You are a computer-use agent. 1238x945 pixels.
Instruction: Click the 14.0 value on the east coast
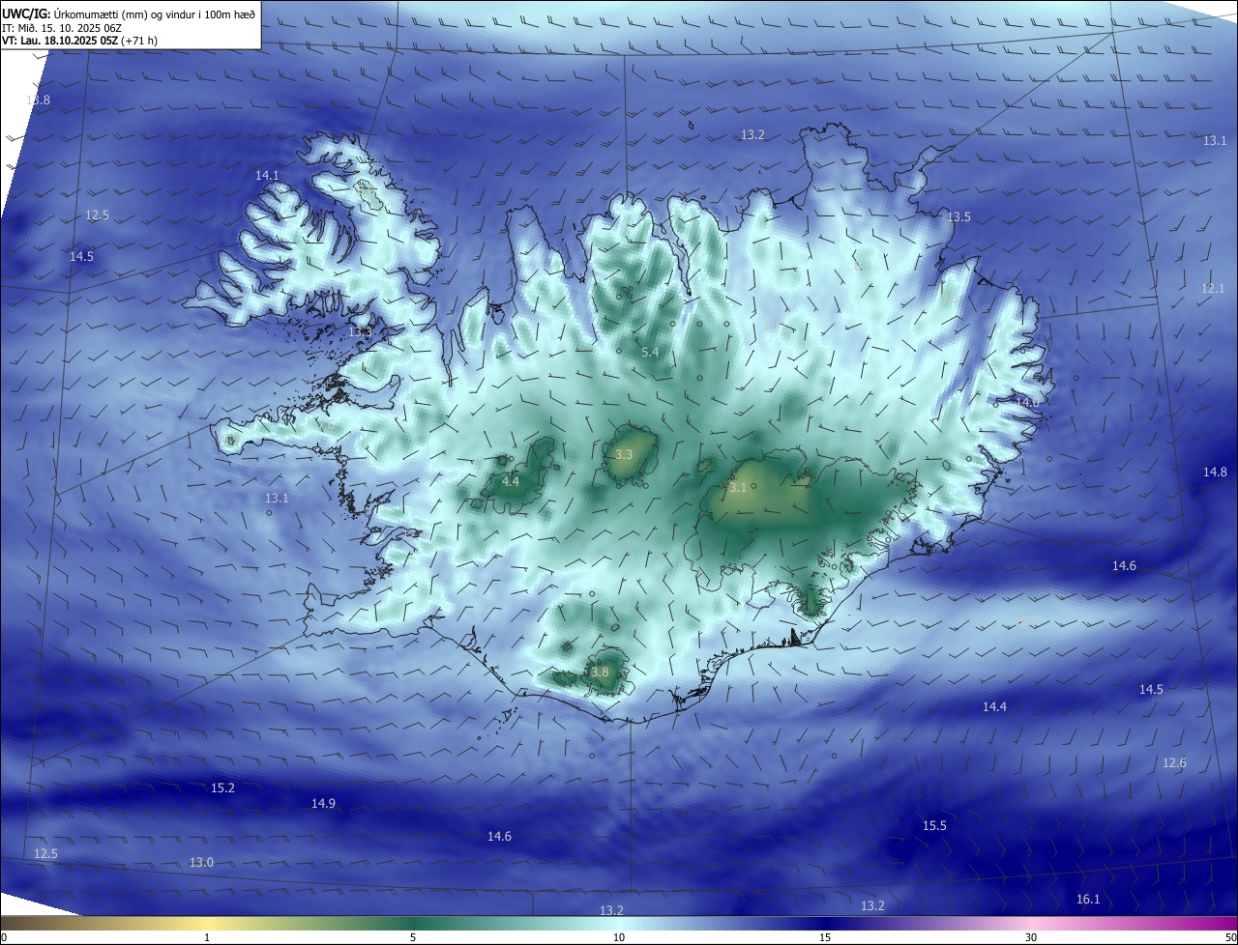click(1027, 402)
